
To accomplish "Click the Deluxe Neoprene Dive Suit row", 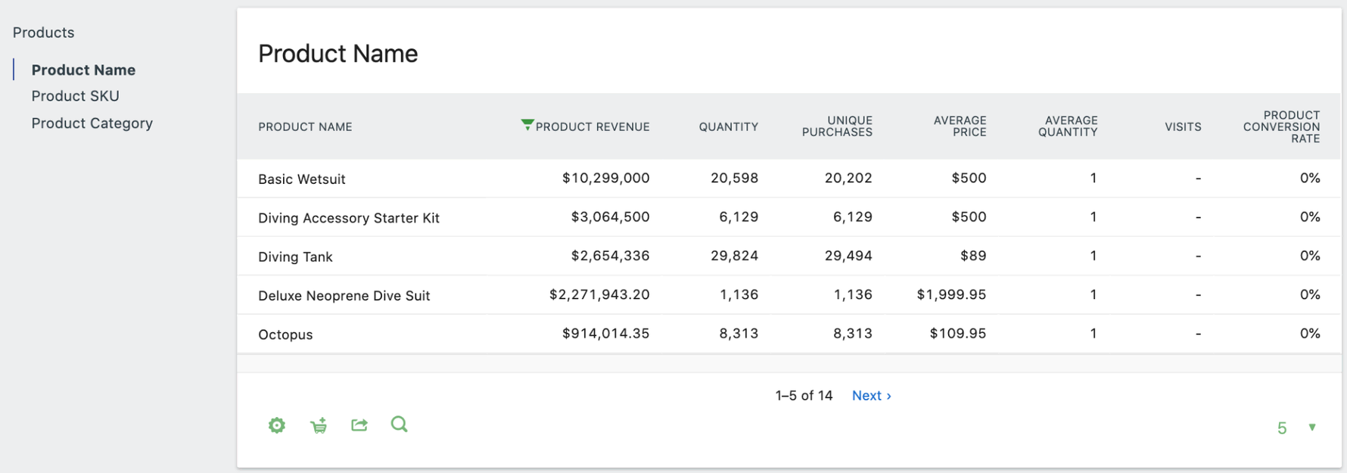I will (x=344, y=296).
